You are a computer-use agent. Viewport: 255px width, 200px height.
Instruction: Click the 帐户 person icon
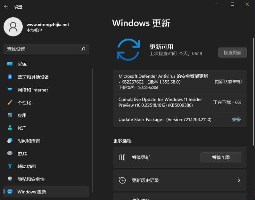[10, 128]
